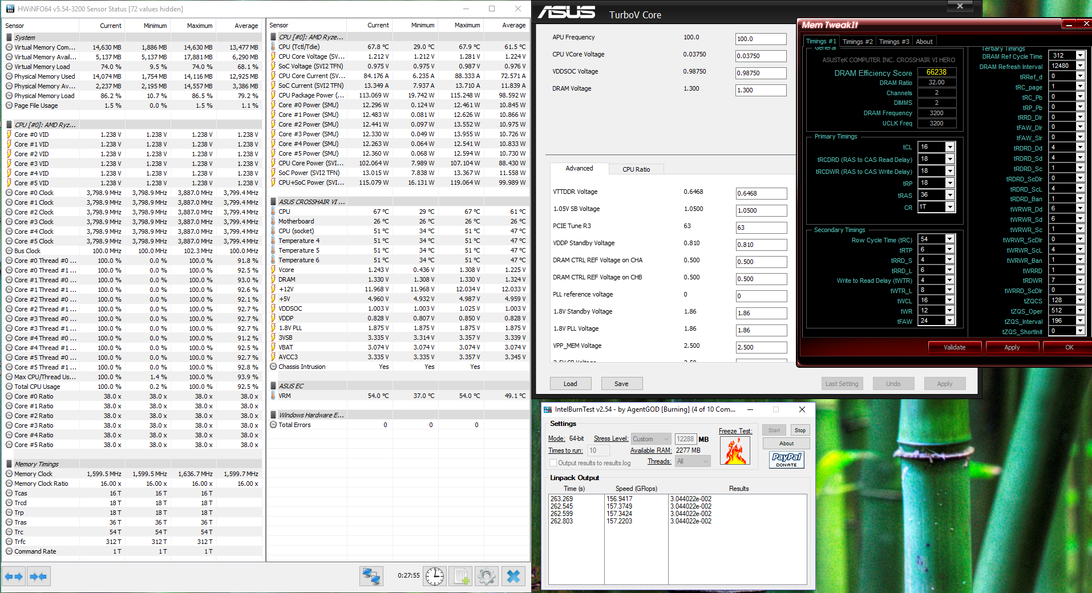Click the Windows Hardware Errors section icon
Viewport: 1092px width, 593px height.
(274, 415)
